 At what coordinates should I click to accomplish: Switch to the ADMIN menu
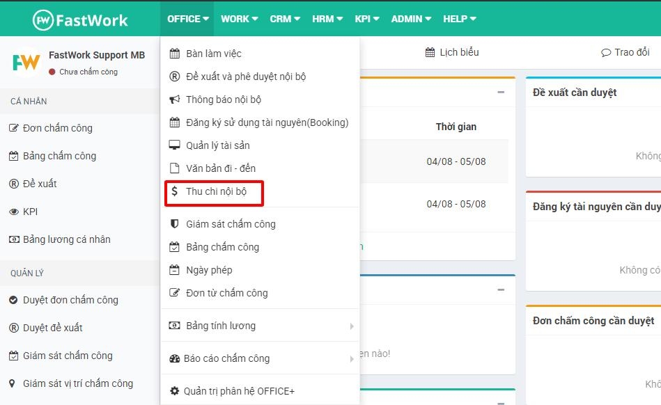point(410,19)
